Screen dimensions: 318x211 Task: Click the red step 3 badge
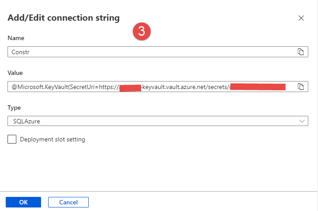pyautogui.click(x=142, y=31)
